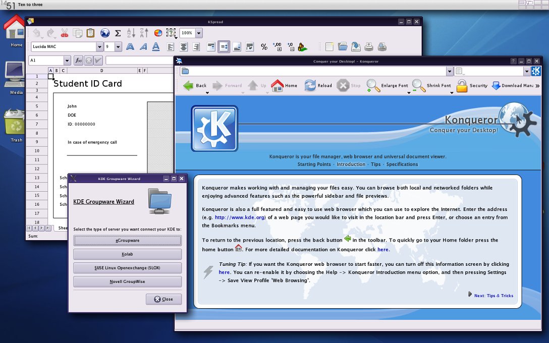The image size is (549, 343).
Task: Open the A1 cell reference dropdown
Action: tap(67, 60)
